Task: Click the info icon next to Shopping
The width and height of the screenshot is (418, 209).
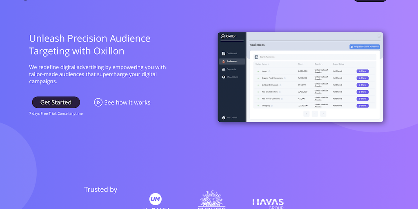Action: pyautogui.click(x=271, y=106)
